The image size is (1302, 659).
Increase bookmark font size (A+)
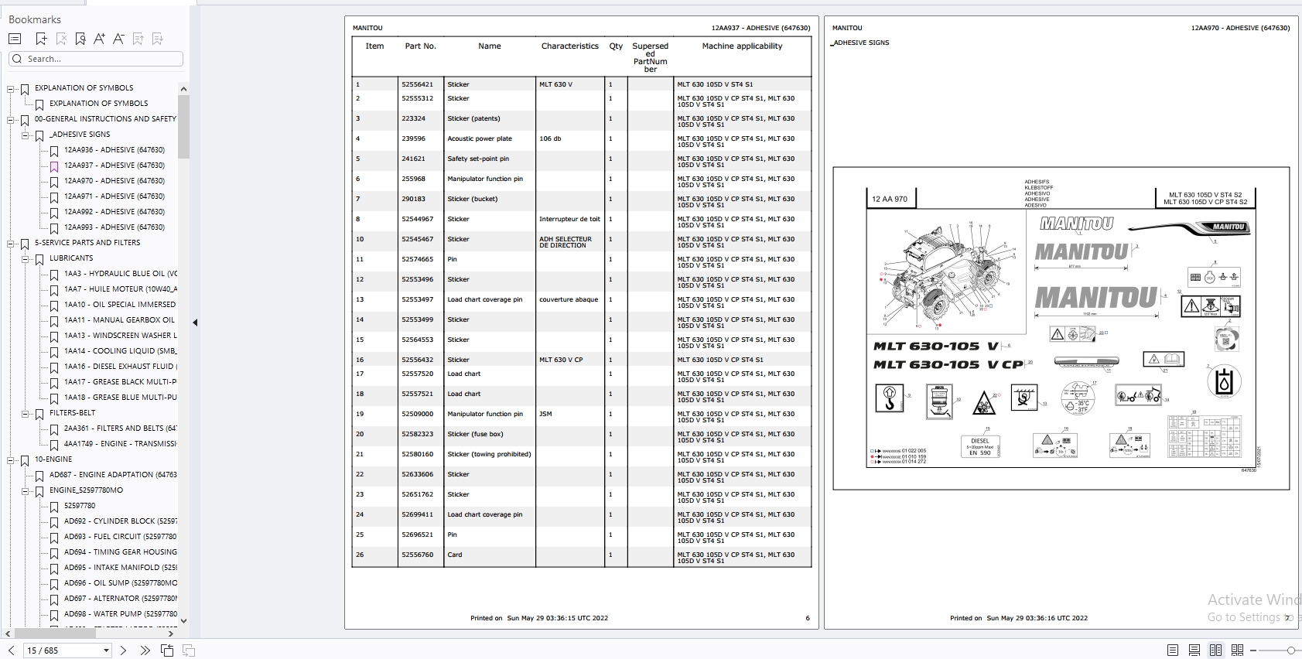tap(99, 39)
